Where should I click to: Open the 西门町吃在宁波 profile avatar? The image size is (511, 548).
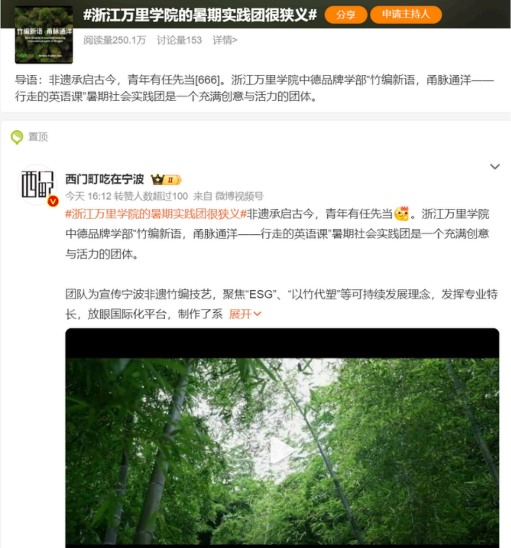click(x=37, y=184)
